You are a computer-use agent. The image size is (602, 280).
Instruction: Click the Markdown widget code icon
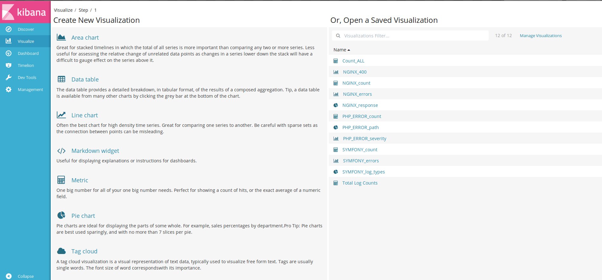tap(61, 151)
